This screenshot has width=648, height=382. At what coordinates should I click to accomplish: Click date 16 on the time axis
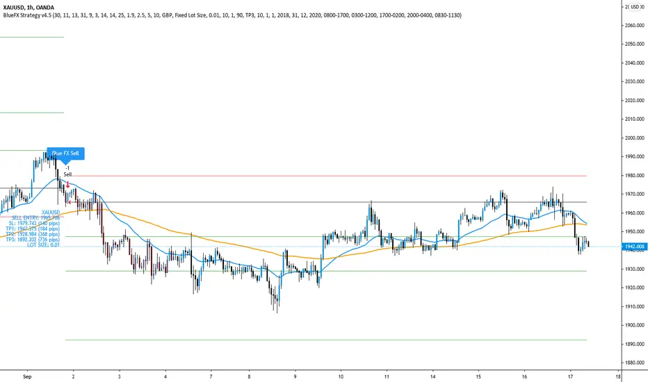coord(524,376)
